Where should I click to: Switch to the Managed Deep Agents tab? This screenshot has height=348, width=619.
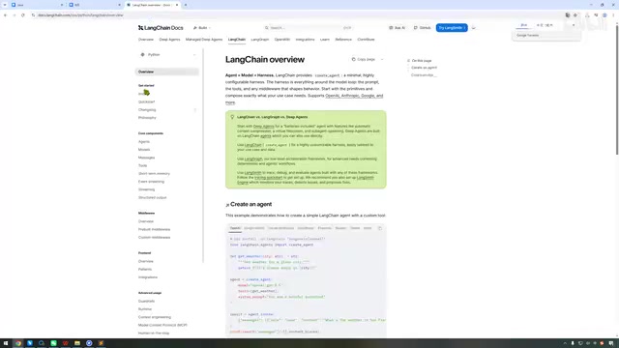(x=204, y=40)
